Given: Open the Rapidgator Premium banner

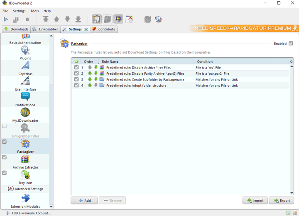Looking at the screenshot, I should click(244, 28).
